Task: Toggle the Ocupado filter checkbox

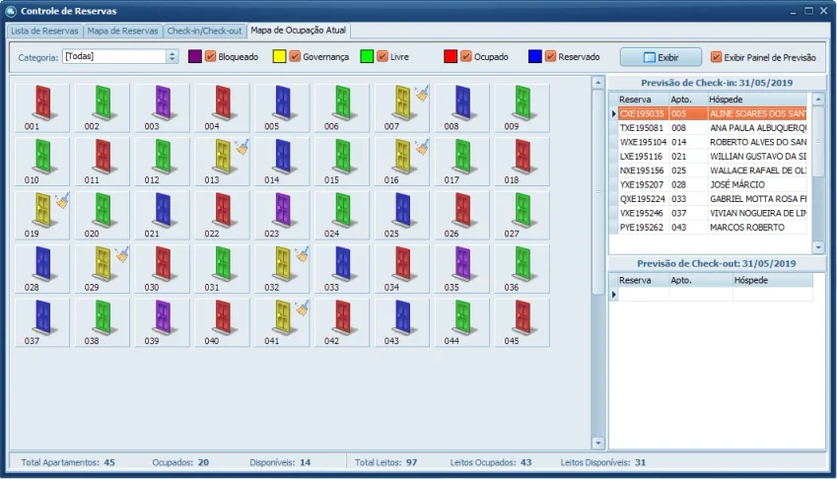Action: [x=466, y=56]
